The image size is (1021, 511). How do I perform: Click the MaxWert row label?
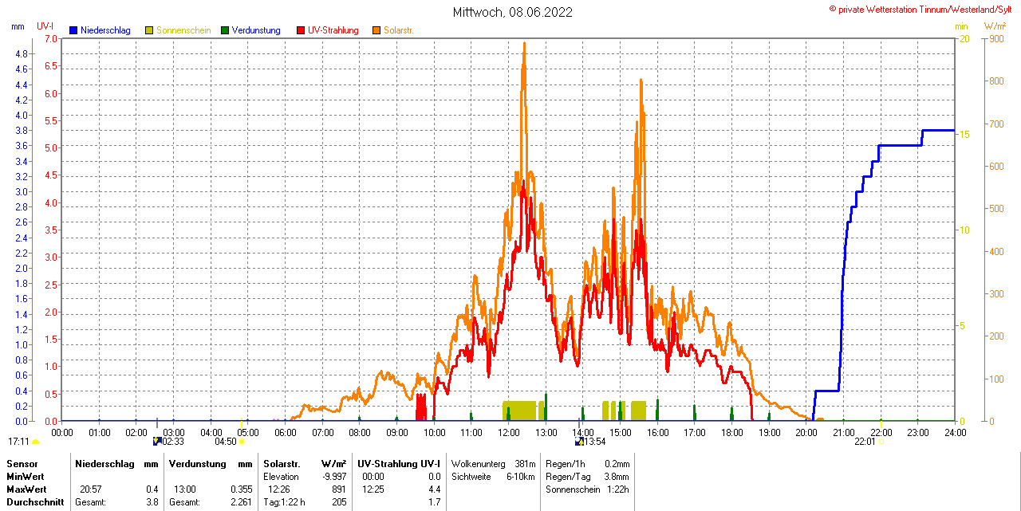(x=26, y=489)
